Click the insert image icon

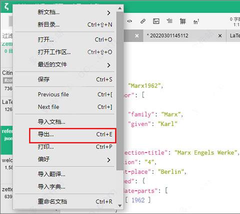(x=156, y=21)
